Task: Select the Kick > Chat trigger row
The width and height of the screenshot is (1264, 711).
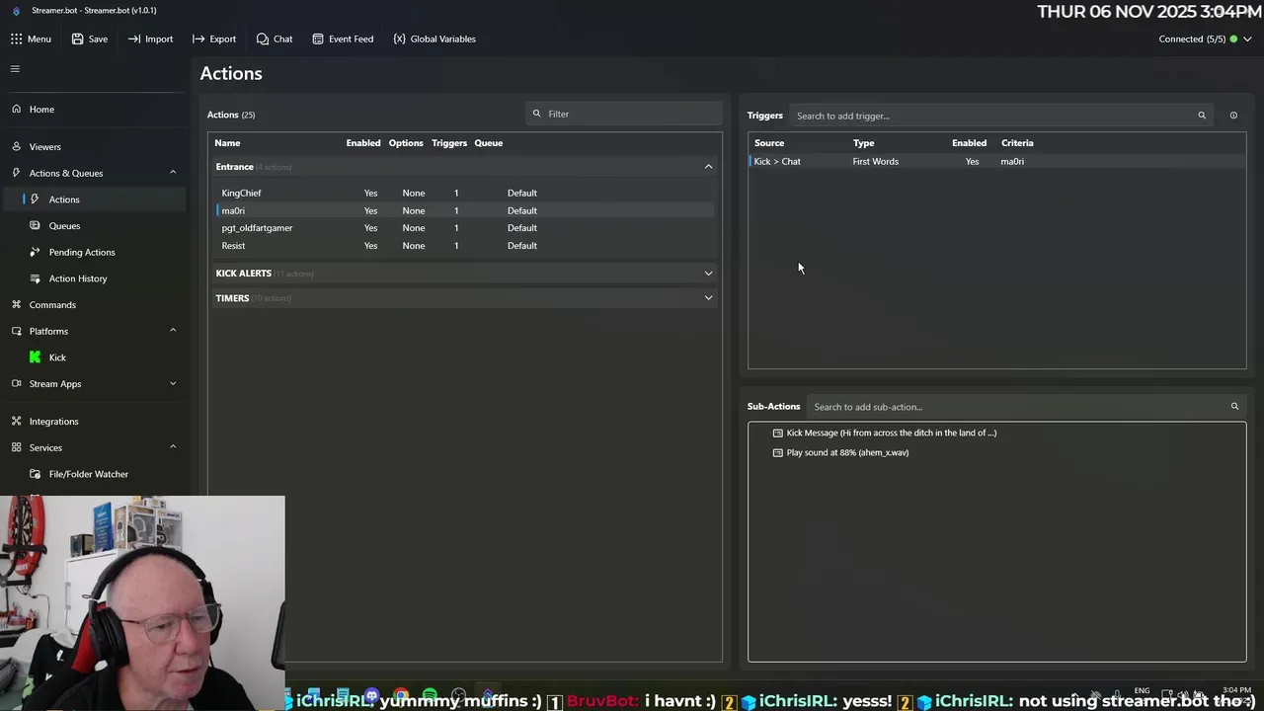Action: point(996,161)
